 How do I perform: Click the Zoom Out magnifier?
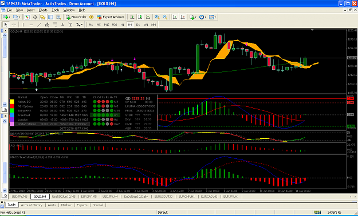click(165, 17)
